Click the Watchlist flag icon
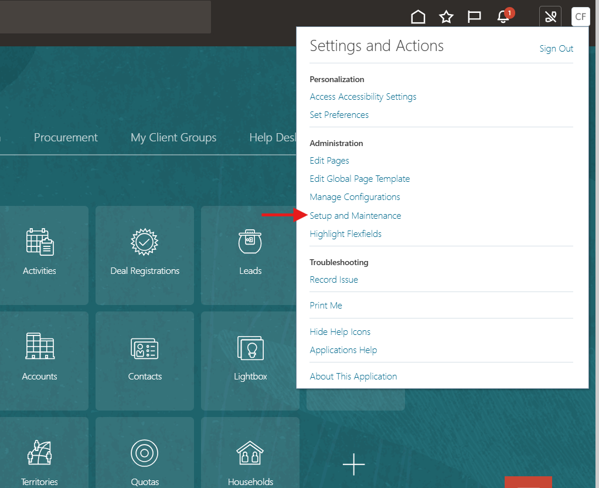 coord(474,17)
